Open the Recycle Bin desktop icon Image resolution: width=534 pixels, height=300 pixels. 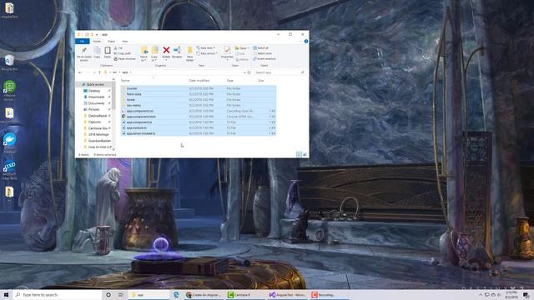coord(9,63)
